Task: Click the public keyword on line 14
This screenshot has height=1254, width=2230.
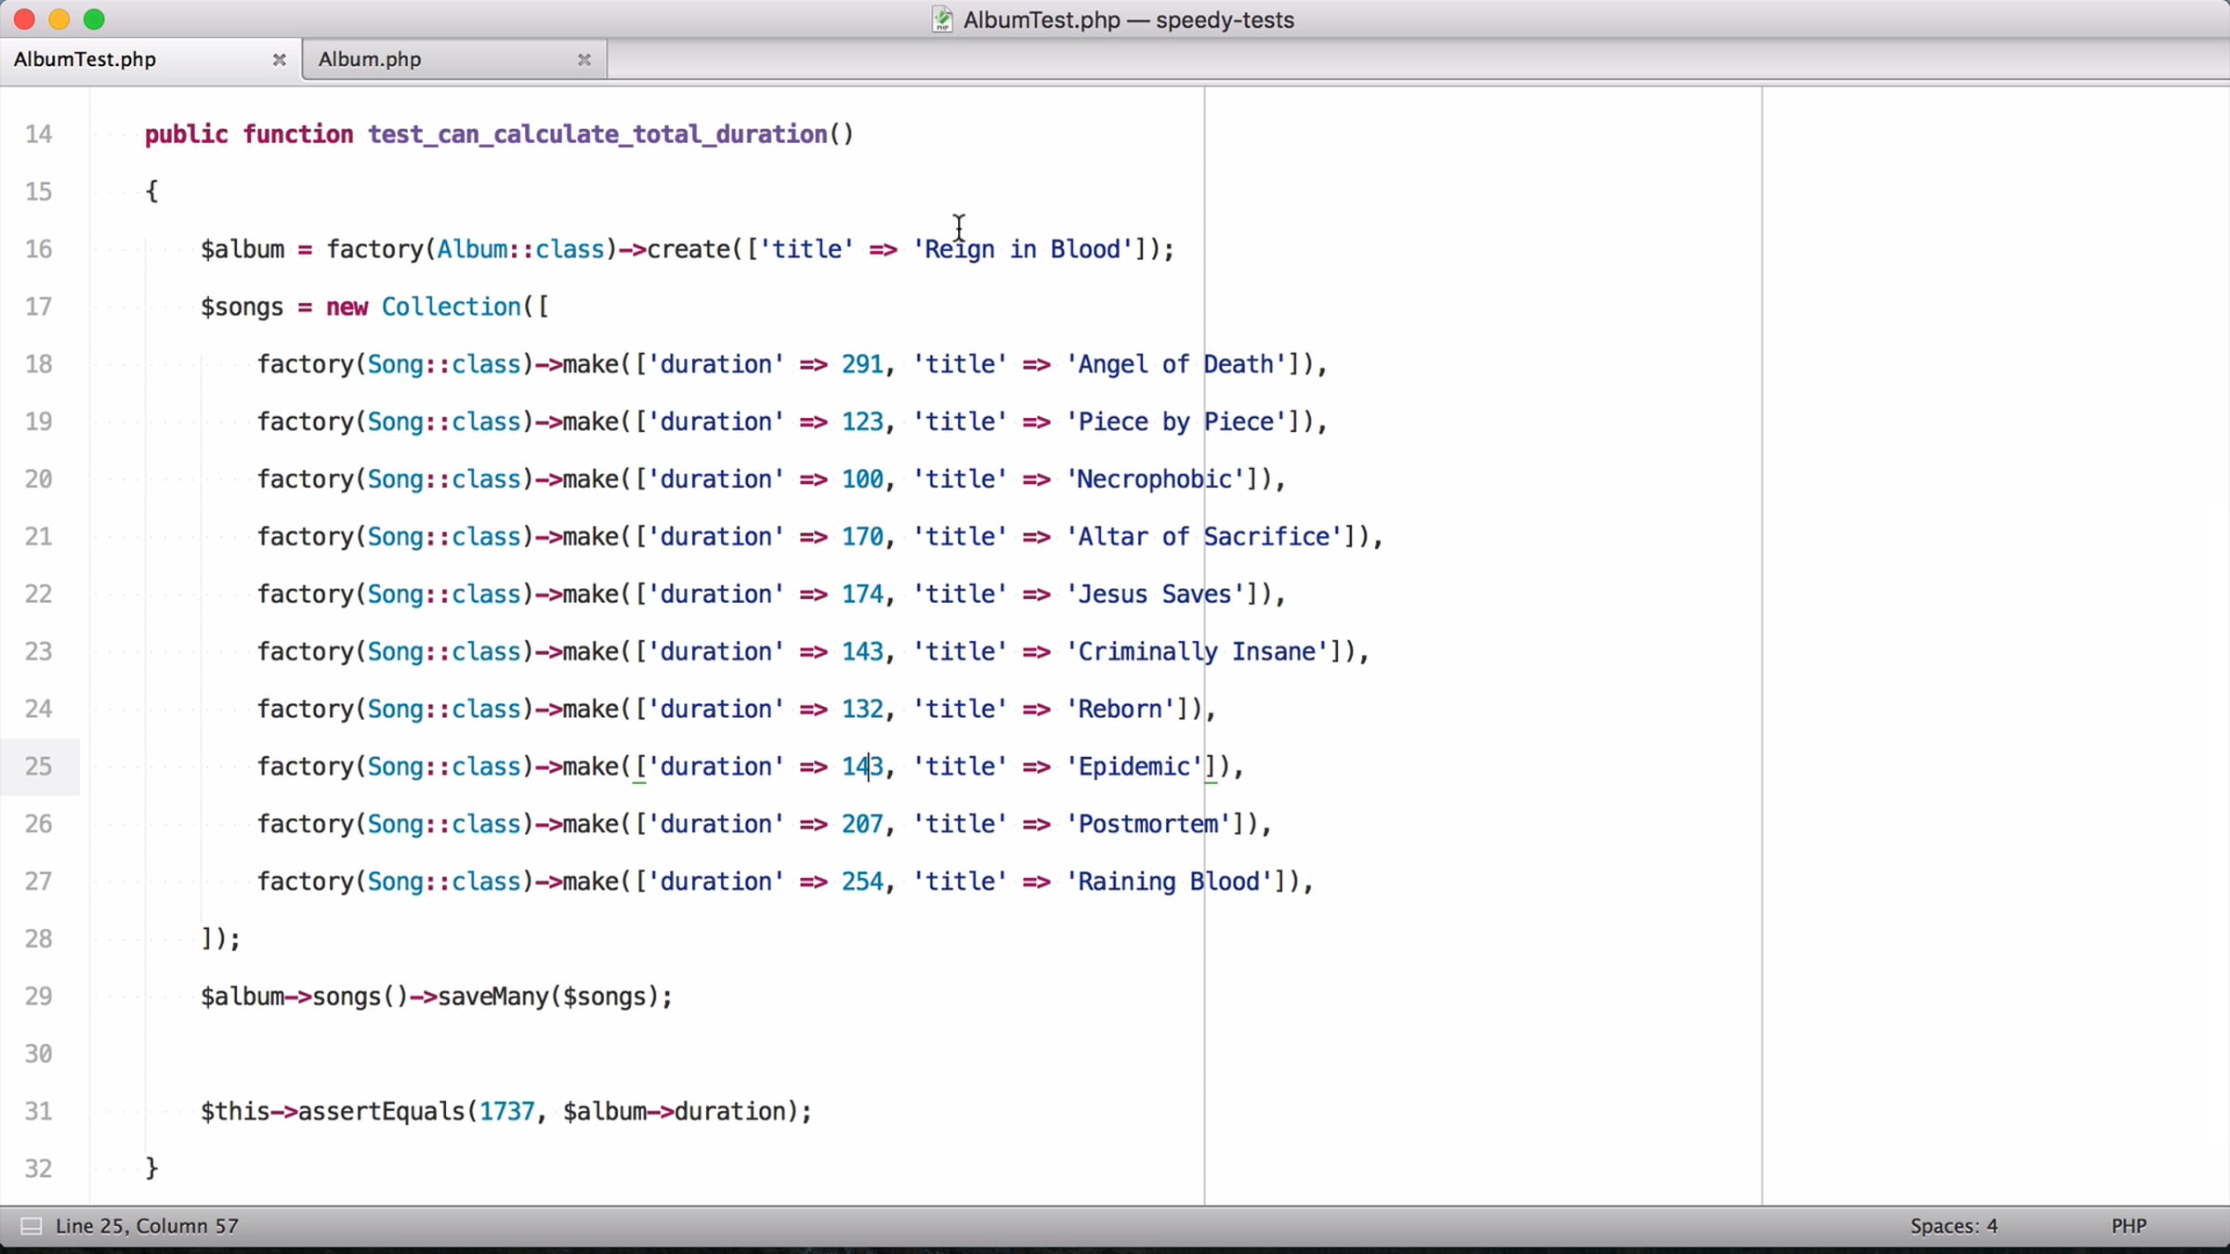Action: (x=186, y=135)
